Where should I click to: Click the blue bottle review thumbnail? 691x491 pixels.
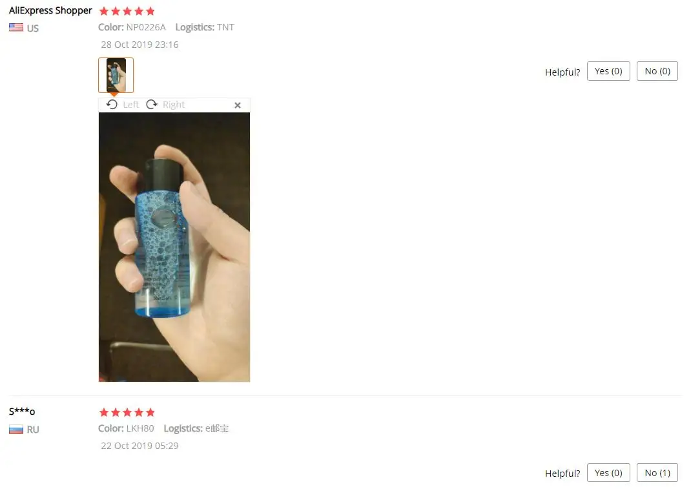[116, 75]
